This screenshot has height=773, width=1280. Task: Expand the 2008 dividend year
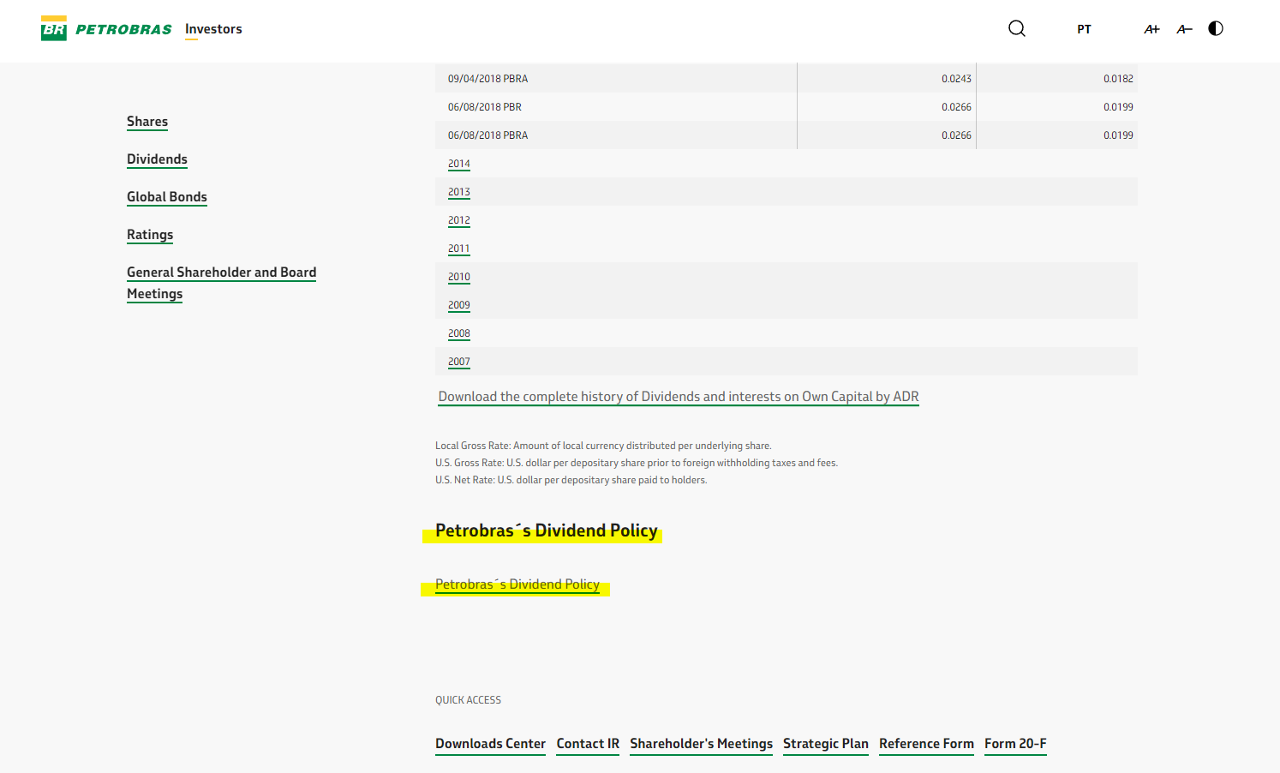(459, 333)
